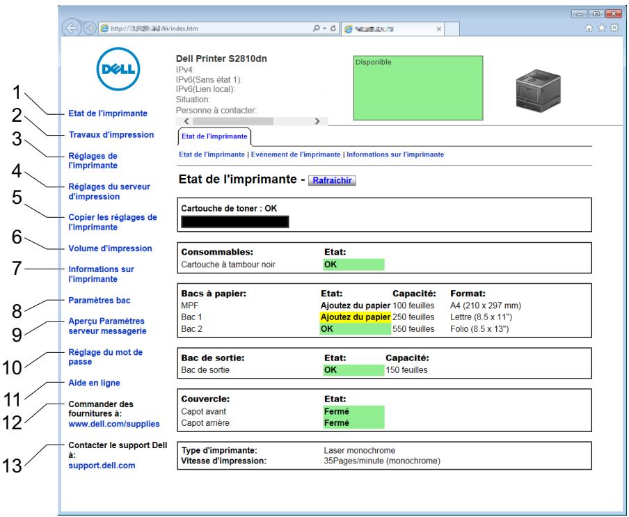
Task: Click the OK status of Bac 2
Action: click(356, 329)
